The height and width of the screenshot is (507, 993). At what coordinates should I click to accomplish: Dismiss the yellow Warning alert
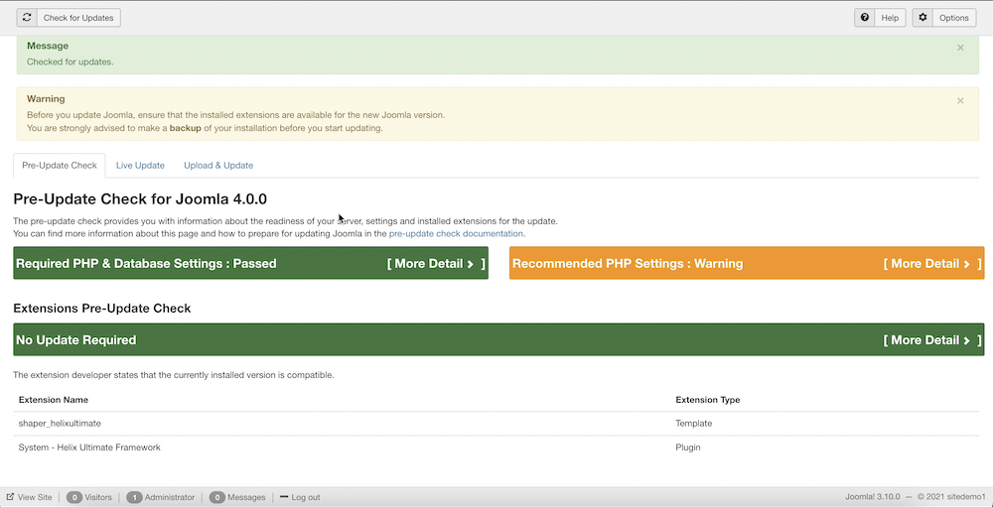click(960, 100)
